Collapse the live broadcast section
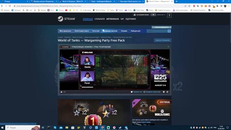 [168, 47]
